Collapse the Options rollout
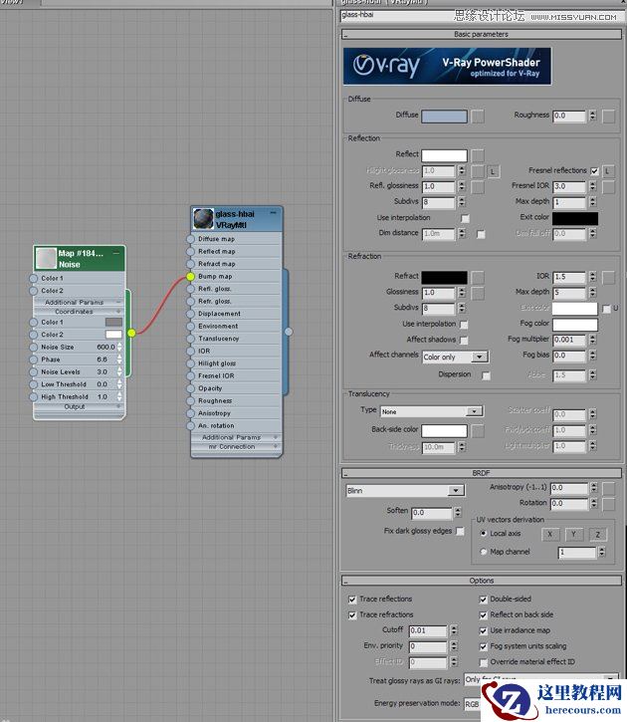This screenshot has width=627, height=722. (481, 581)
